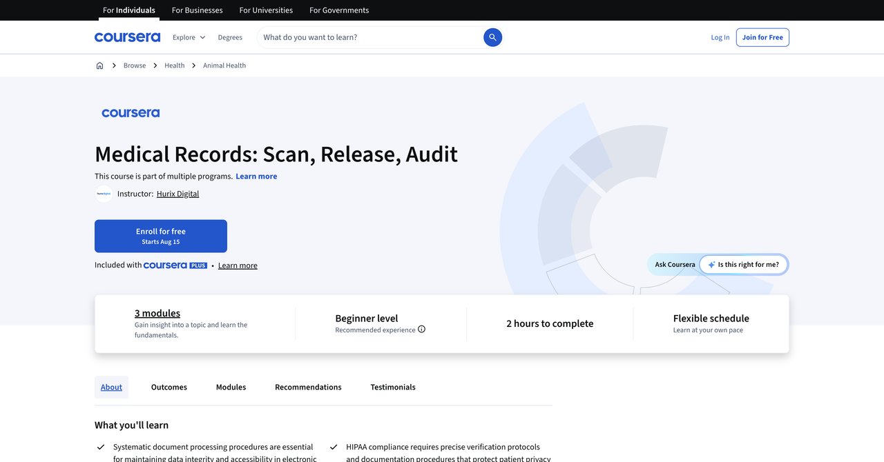884x462 pixels.
Task: Click Enroll for free button
Action: (x=161, y=236)
